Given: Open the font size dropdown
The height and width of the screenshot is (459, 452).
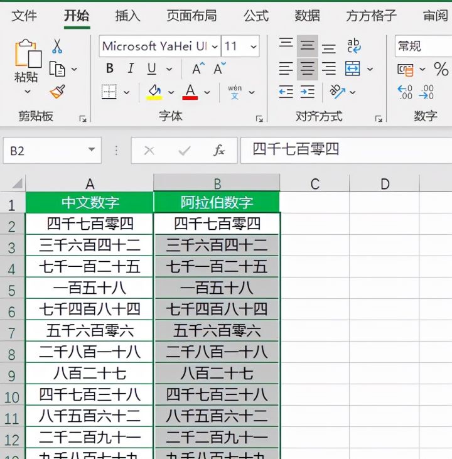Looking at the screenshot, I should (x=254, y=46).
